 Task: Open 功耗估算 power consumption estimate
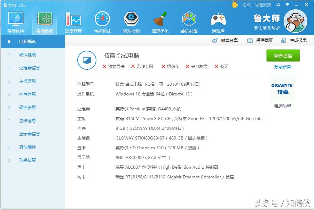[x=26, y=160]
